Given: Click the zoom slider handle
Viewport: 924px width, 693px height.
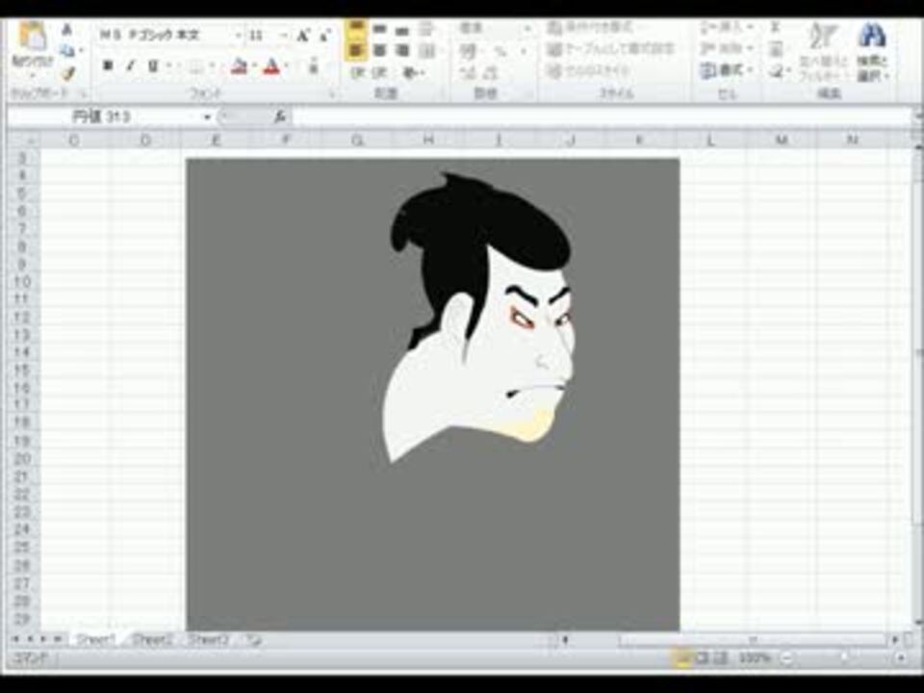Looking at the screenshot, I should click(843, 657).
